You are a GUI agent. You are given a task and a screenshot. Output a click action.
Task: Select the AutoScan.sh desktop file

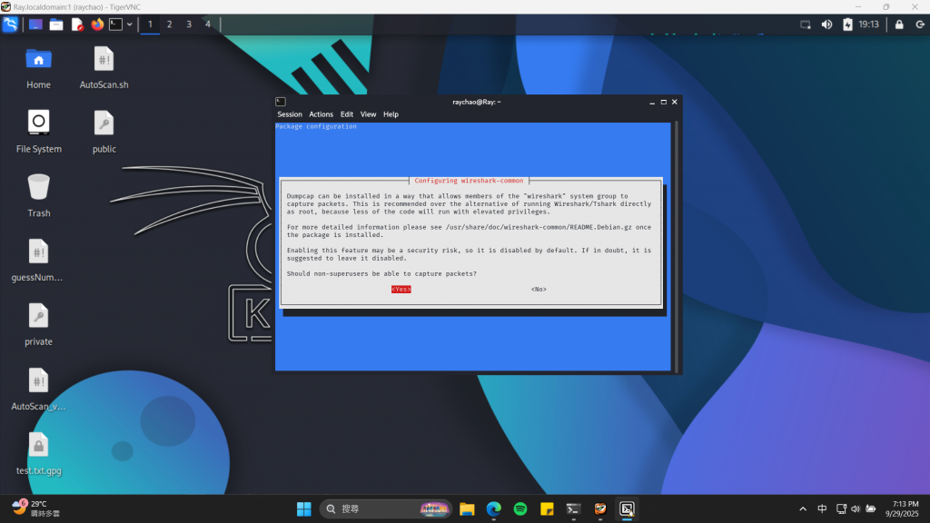104,68
